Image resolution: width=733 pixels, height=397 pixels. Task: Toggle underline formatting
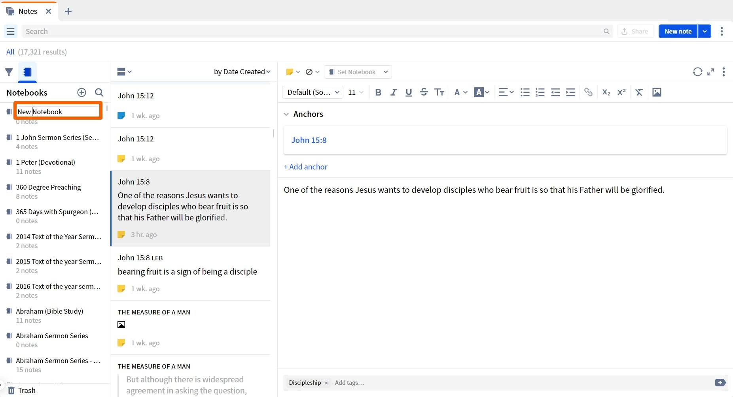tap(409, 92)
